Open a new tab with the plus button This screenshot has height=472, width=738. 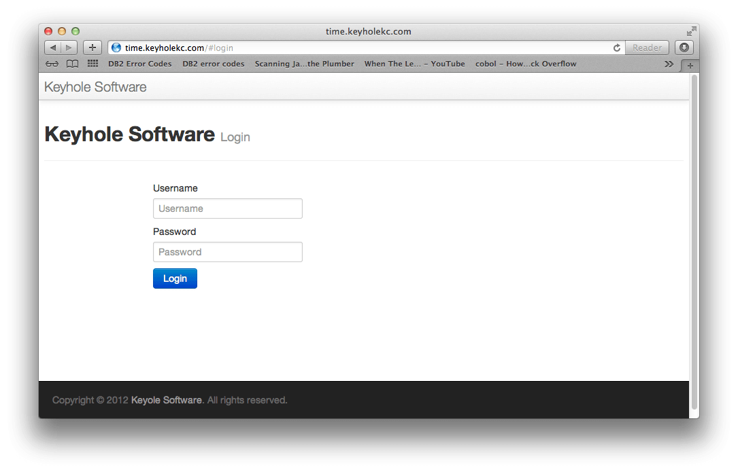[690, 66]
